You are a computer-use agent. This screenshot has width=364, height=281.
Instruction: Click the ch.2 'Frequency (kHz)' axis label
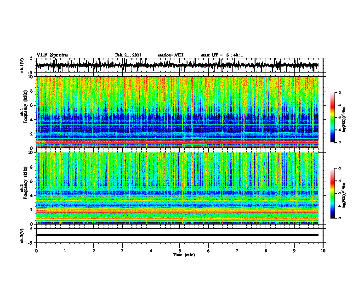coord(26,183)
